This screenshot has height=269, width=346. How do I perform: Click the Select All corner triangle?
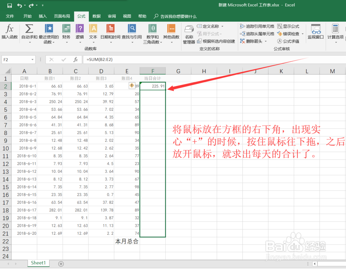point(8,71)
